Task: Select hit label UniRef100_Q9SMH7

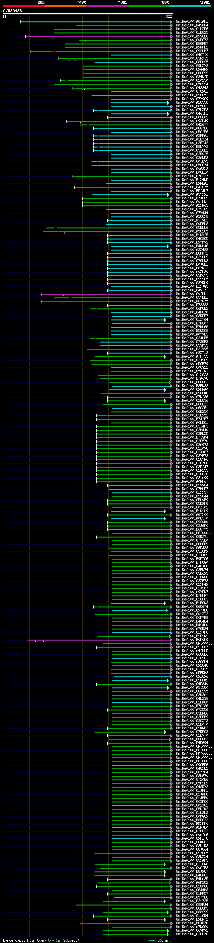Action: 192,51
